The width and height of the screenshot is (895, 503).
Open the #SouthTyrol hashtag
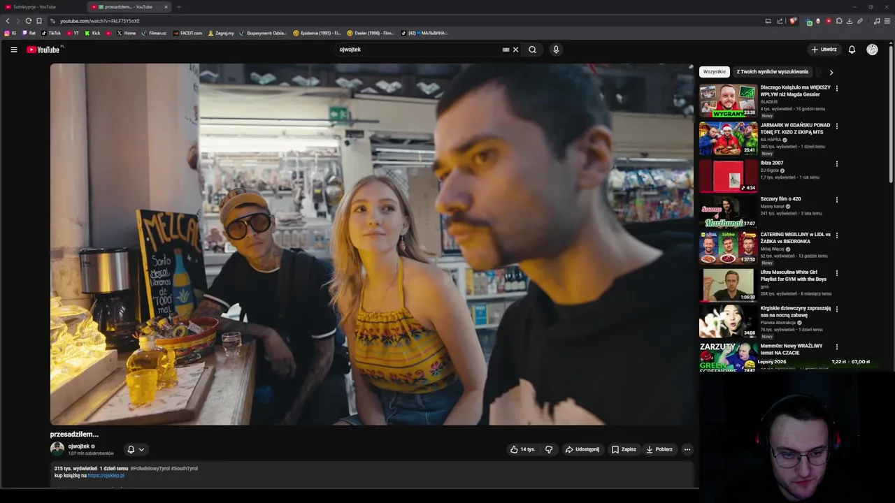185,469
